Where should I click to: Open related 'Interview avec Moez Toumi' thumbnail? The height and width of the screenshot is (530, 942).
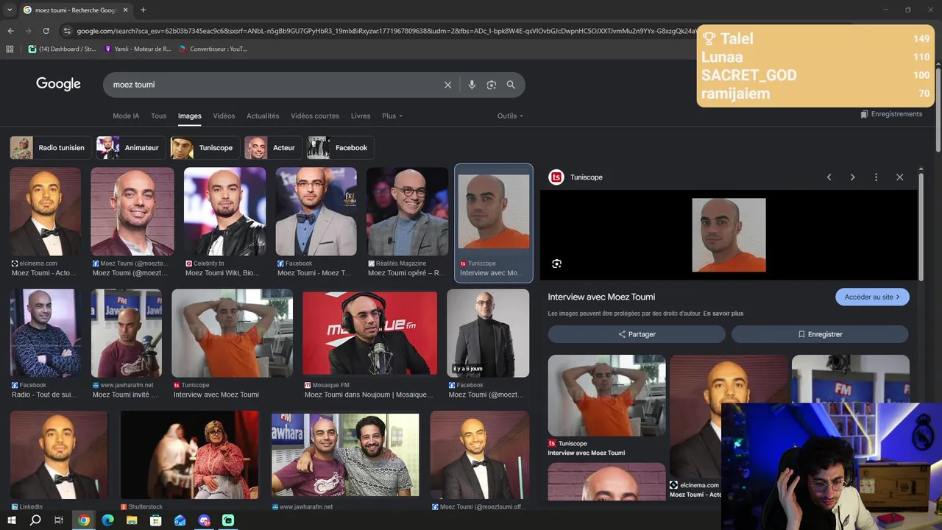pyautogui.click(x=606, y=395)
